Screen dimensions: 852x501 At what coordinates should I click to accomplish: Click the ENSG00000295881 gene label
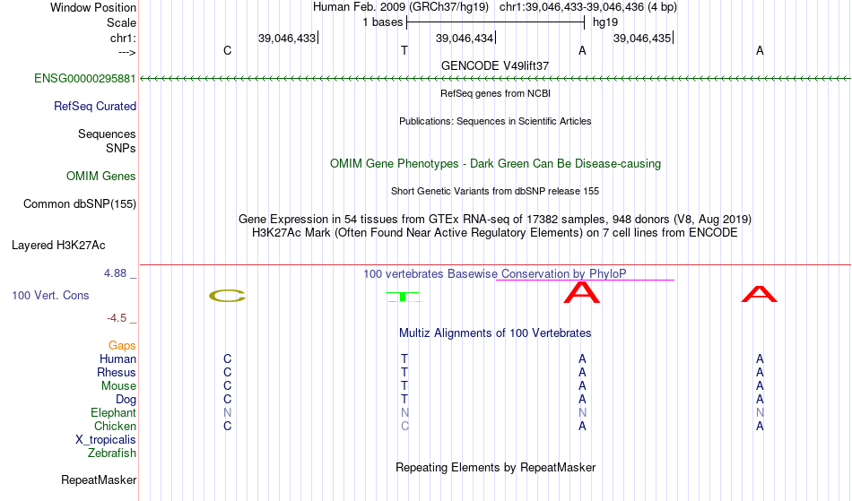(x=85, y=79)
